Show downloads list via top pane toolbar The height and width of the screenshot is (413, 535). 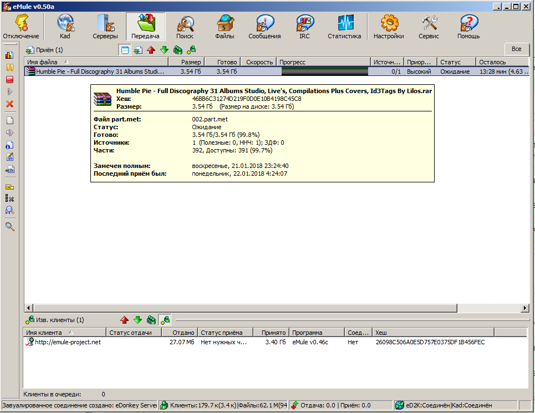click(138, 50)
